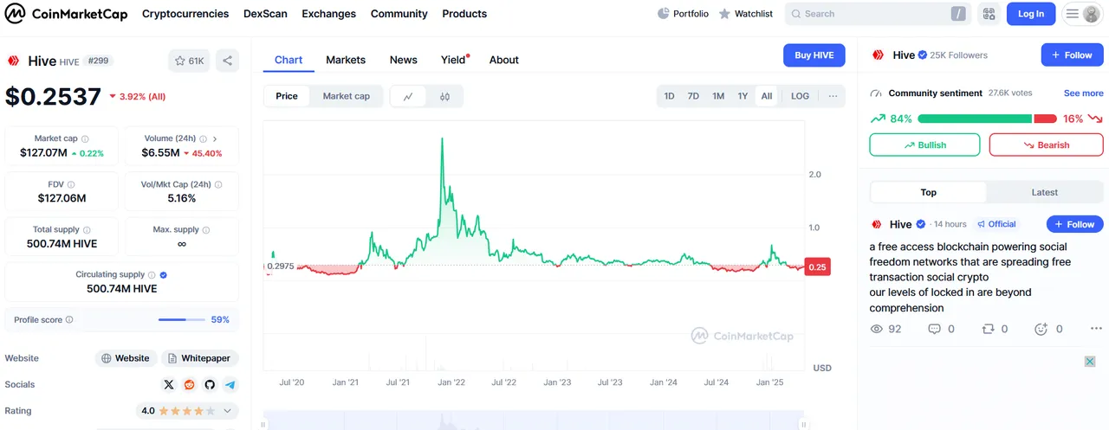Click the Log In button
Screen dimensions: 1109x430
(1031, 14)
